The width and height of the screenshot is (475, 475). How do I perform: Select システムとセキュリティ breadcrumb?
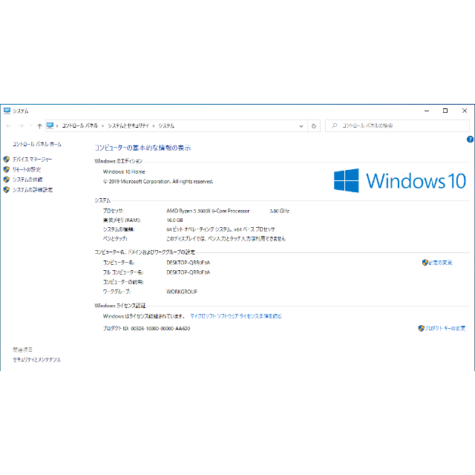pyautogui.click(x=128, y=125)
